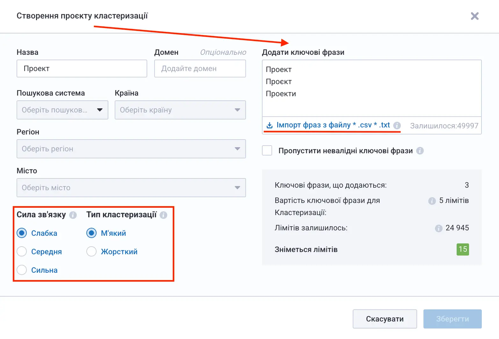Image resolution: width=499 pixels, height=339 pixels.
Task: Click the Опціонально hint text
Action: coord(223,52)
